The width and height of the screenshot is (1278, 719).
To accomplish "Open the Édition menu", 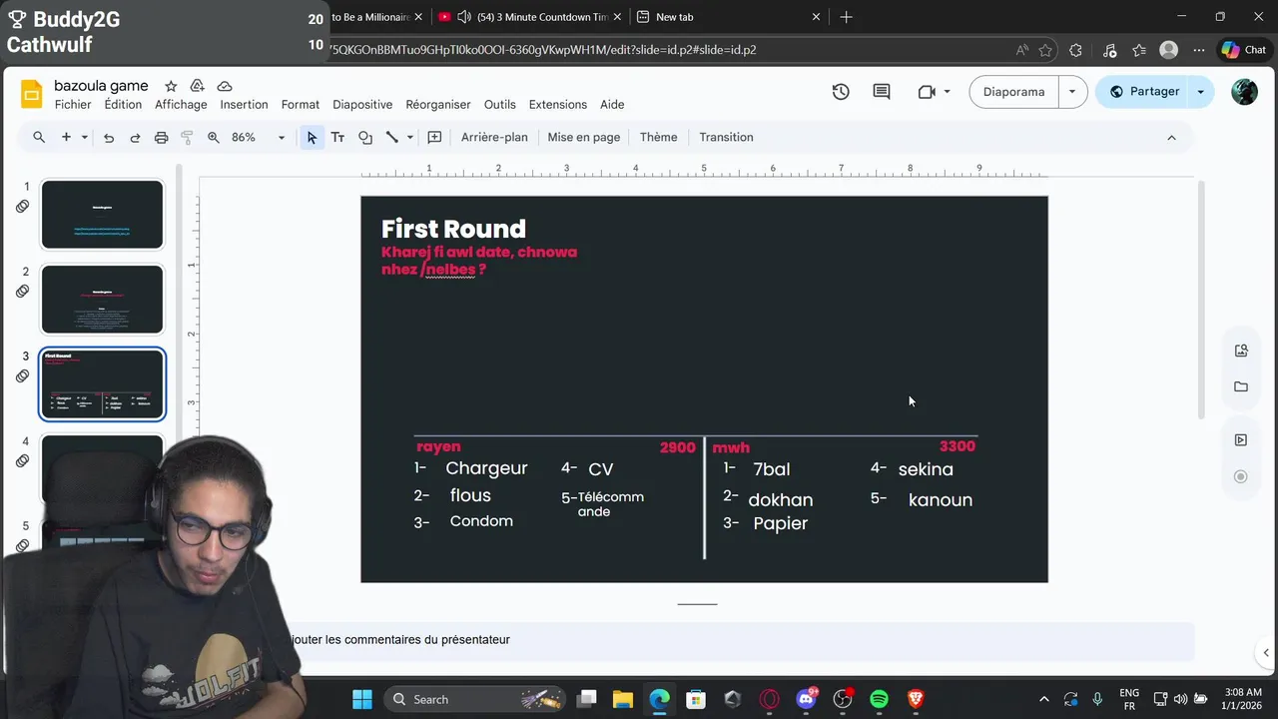I will (123, 104).
